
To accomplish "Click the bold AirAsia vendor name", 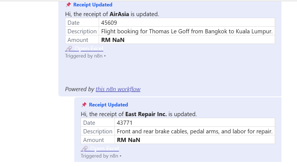I will (x=119, y=14).
